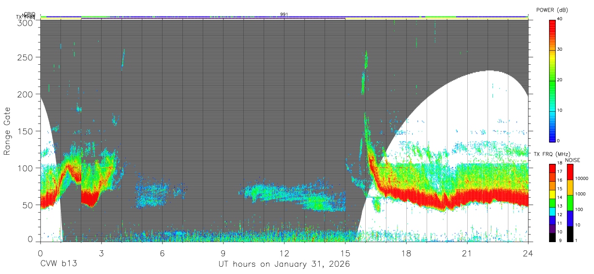This screenshot has height=274, width=594.
Task: Click the '14' label on the TX FRQ scale
Action: pos(560,198)
